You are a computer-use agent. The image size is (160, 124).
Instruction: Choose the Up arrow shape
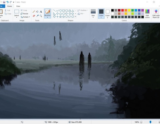point(73,14)
